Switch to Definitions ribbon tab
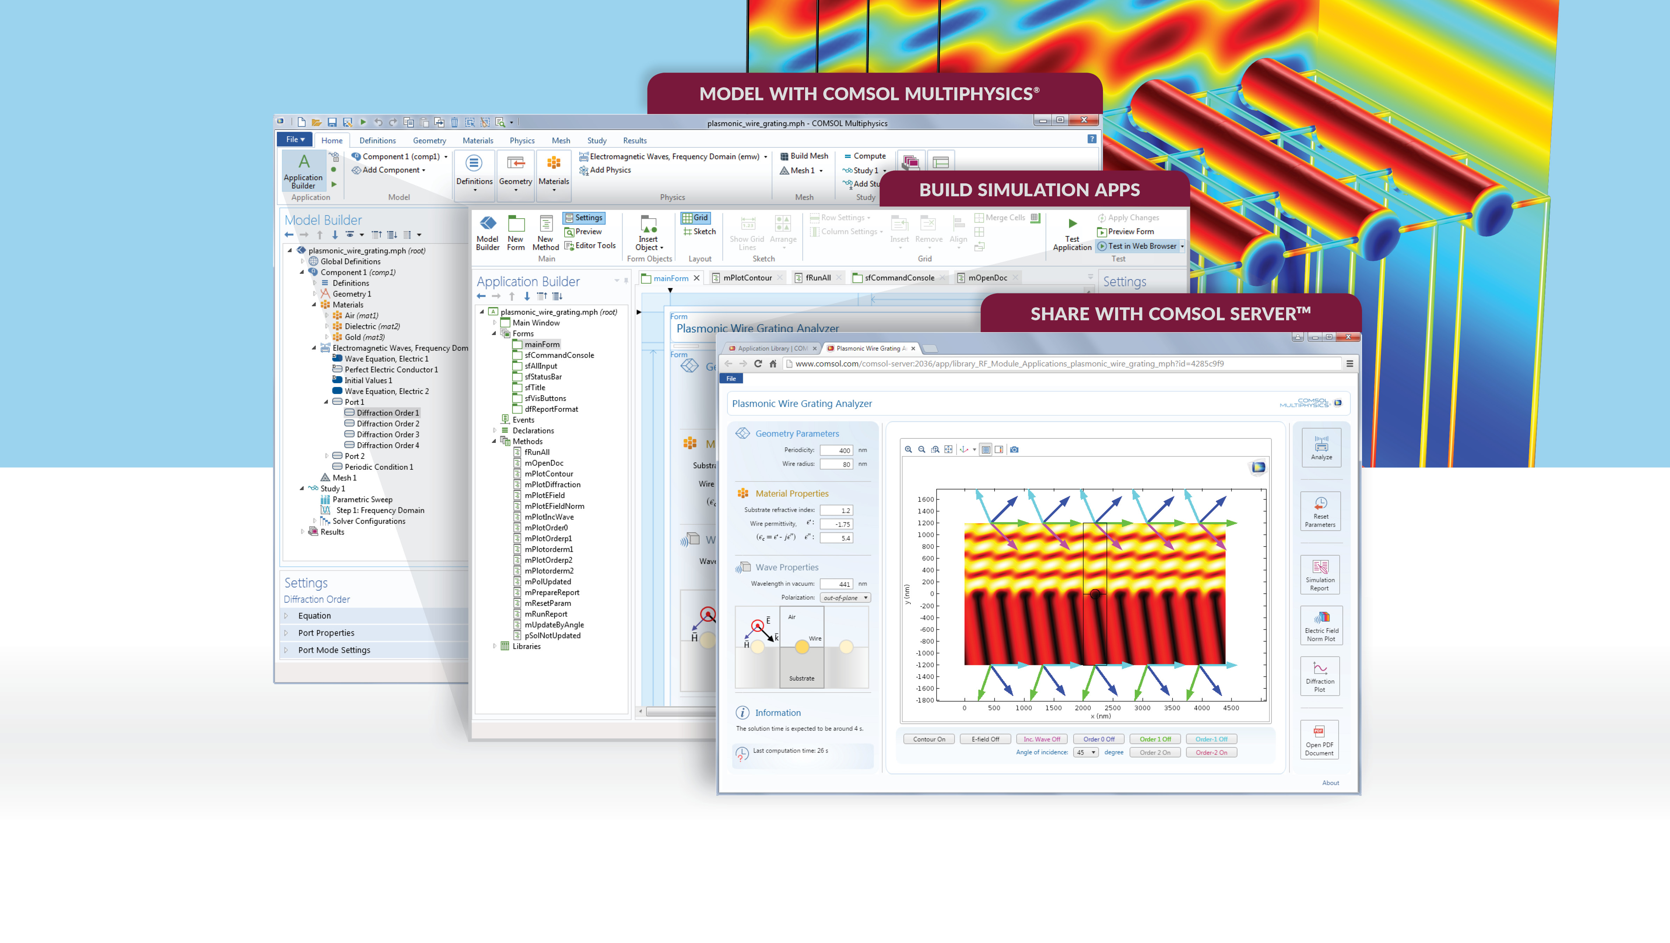The width and height of the screenshot is (1670, 943). 377,140
